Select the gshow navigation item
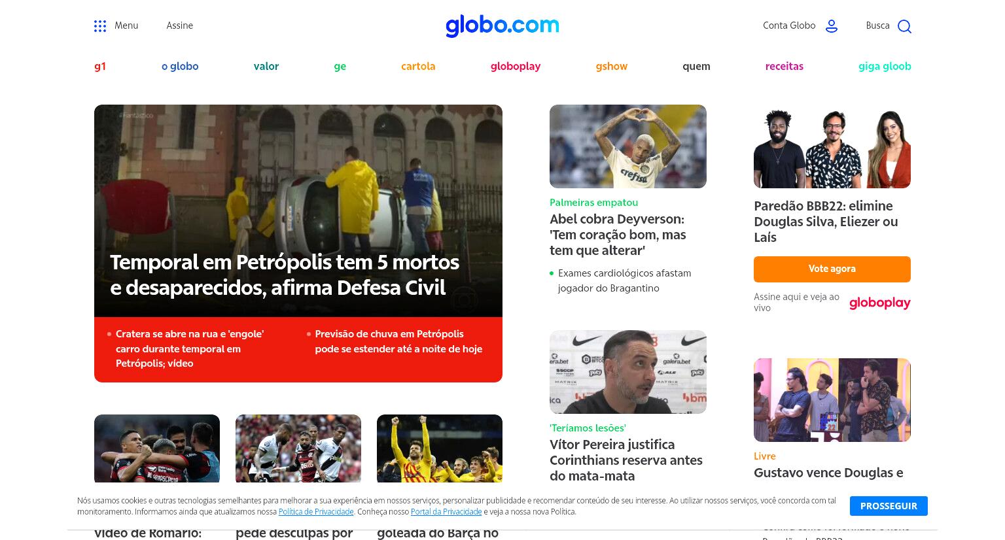 612,66
